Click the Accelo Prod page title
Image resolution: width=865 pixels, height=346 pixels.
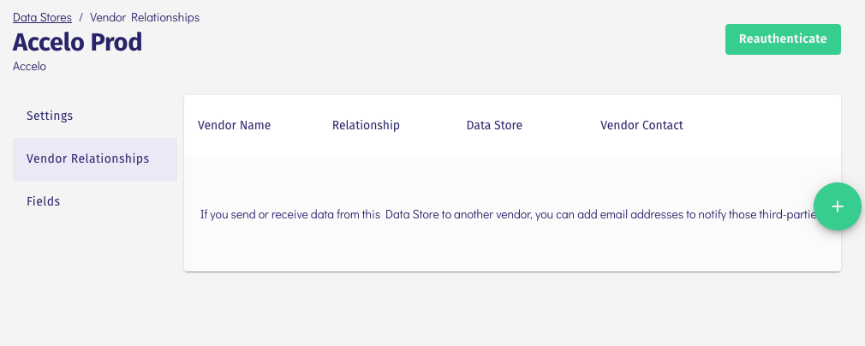tap(77, 41)
